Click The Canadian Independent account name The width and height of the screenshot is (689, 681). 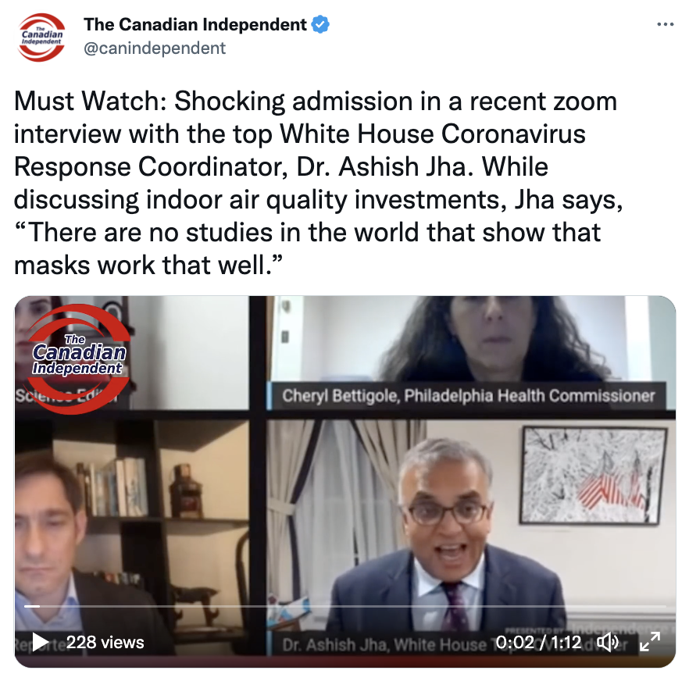tap(195, 25)
